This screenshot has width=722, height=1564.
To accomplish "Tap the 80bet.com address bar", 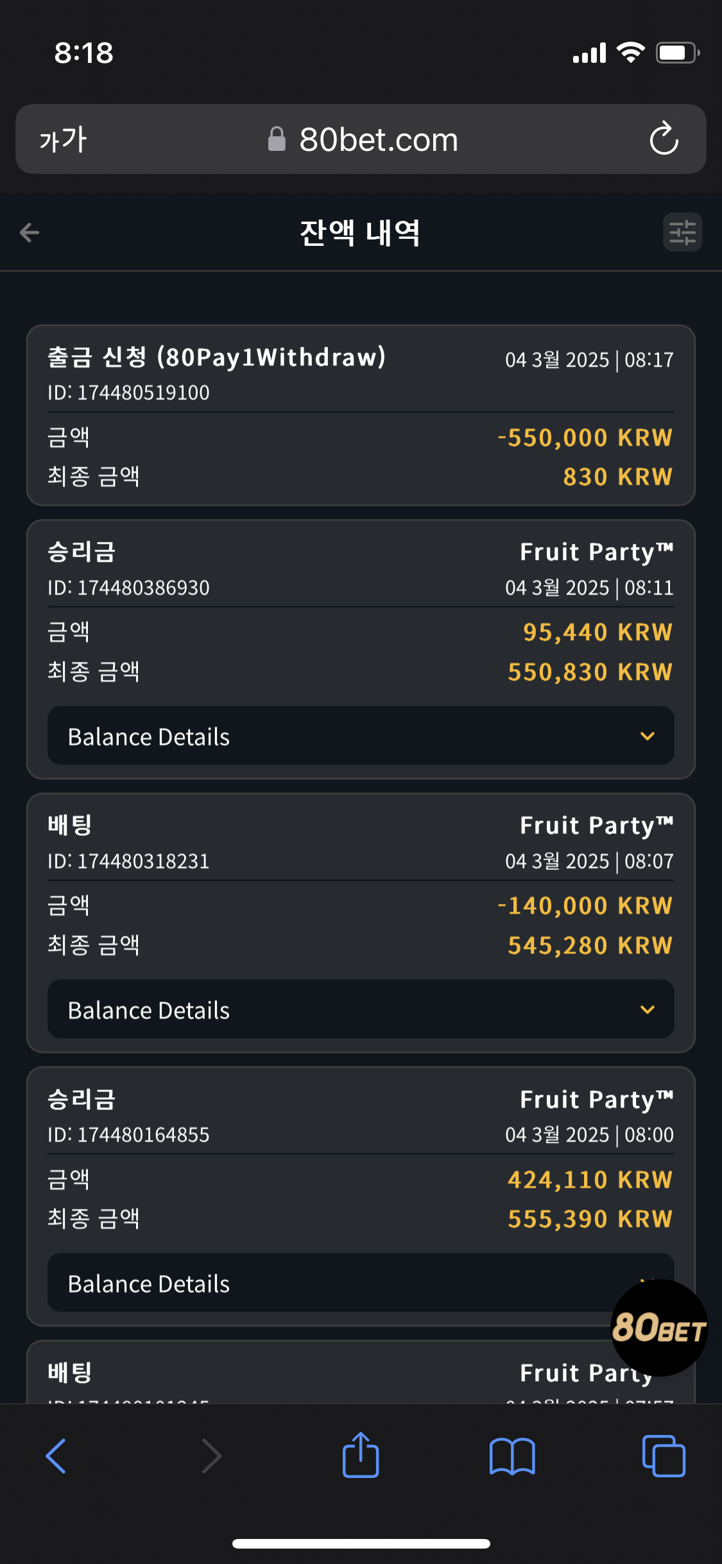I will (379, 139).
